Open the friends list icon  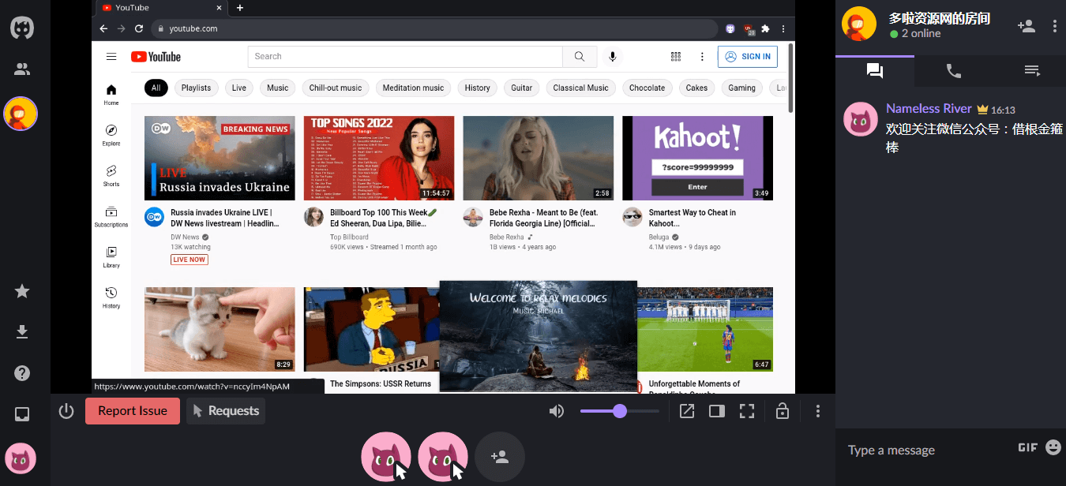(x=22, y=69)
